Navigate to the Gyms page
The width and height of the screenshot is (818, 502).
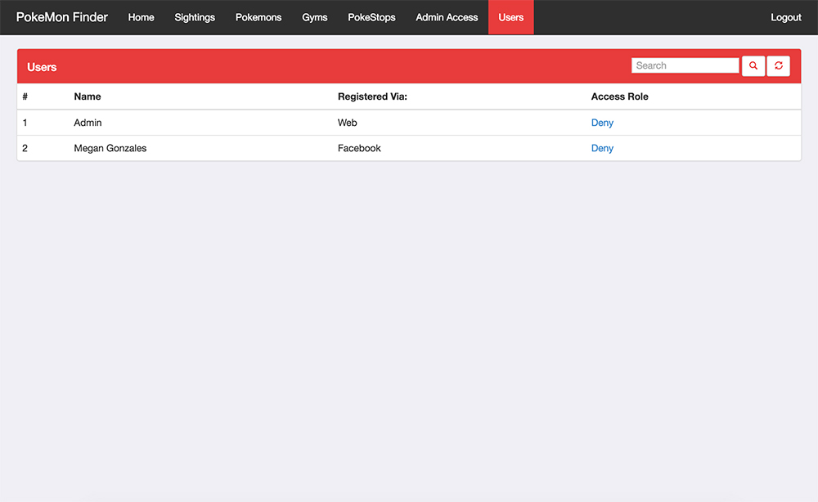tap(315, 17)
